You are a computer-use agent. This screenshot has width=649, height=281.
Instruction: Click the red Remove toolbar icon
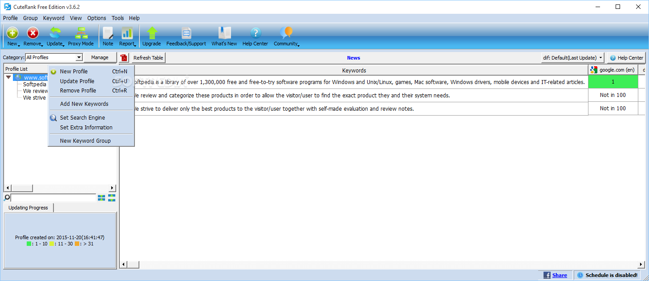[33, 33]
